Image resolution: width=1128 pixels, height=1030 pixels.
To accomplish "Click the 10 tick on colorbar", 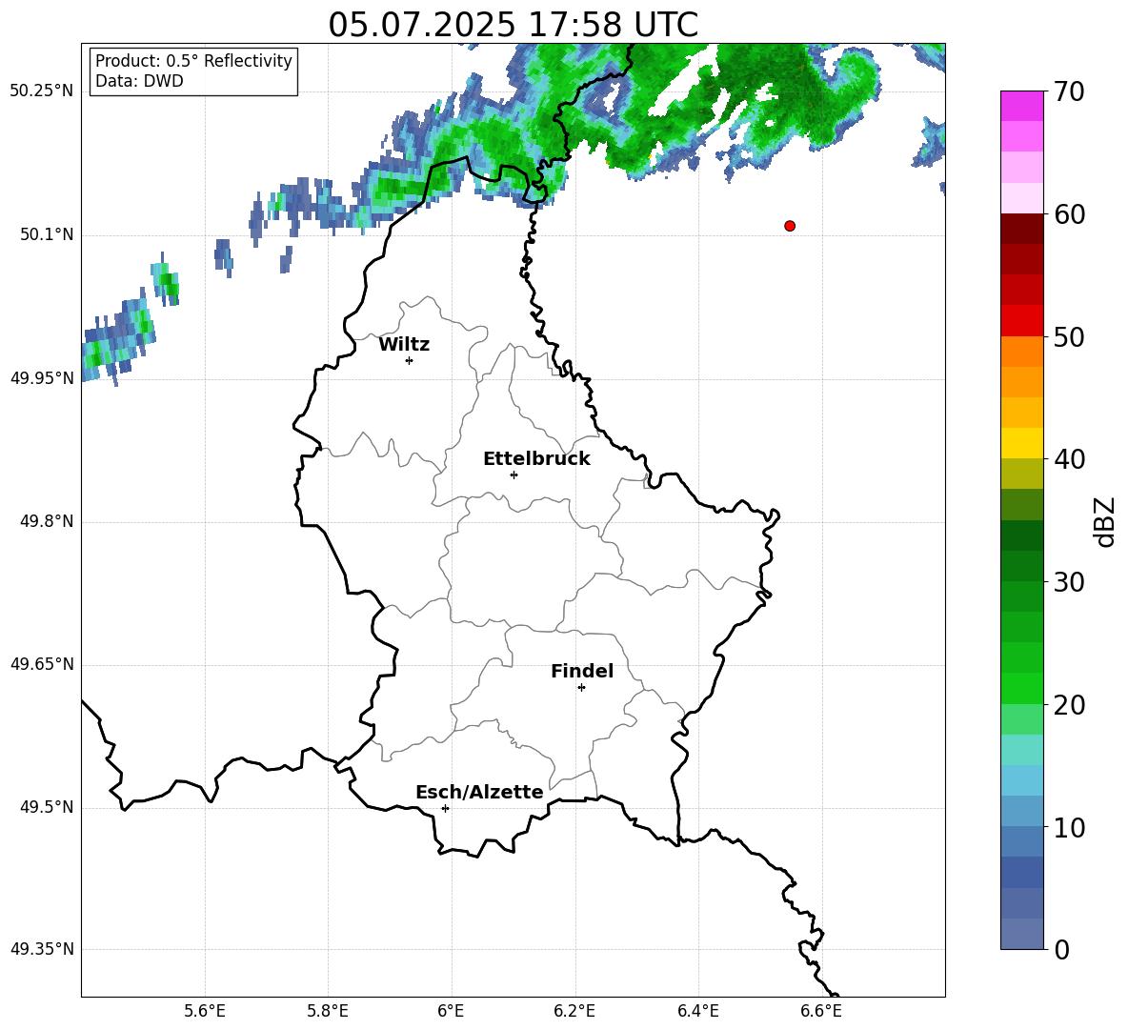I will [x=1069, y=827].
